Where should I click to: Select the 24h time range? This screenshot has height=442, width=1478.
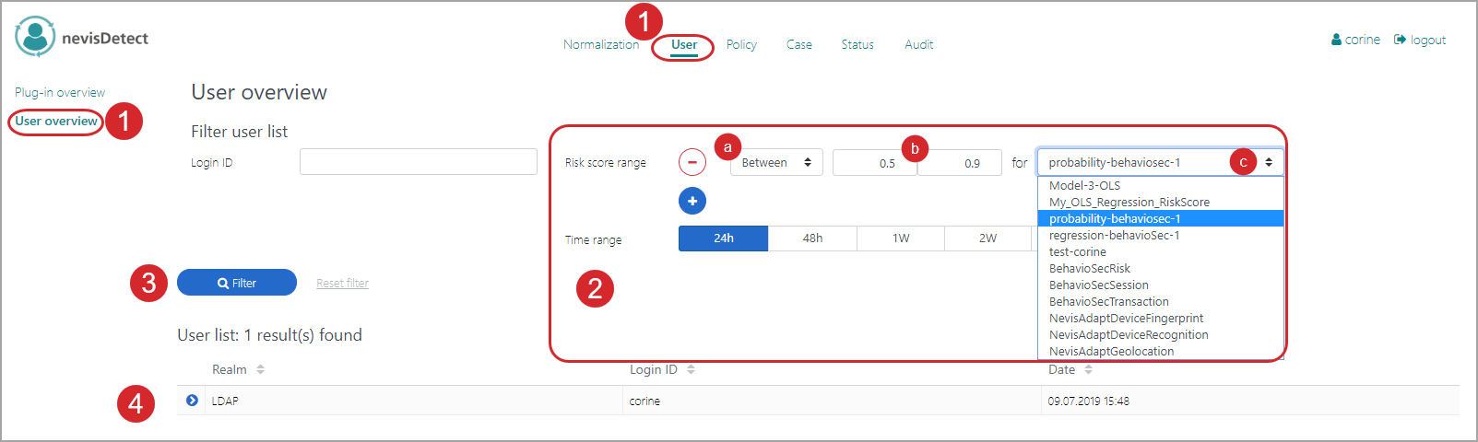pyautogui.click(x=723, y=238)
